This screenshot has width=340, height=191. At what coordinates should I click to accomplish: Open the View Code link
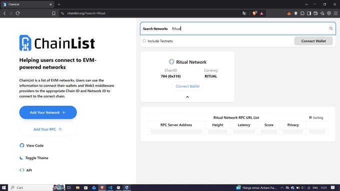(31, 146)
